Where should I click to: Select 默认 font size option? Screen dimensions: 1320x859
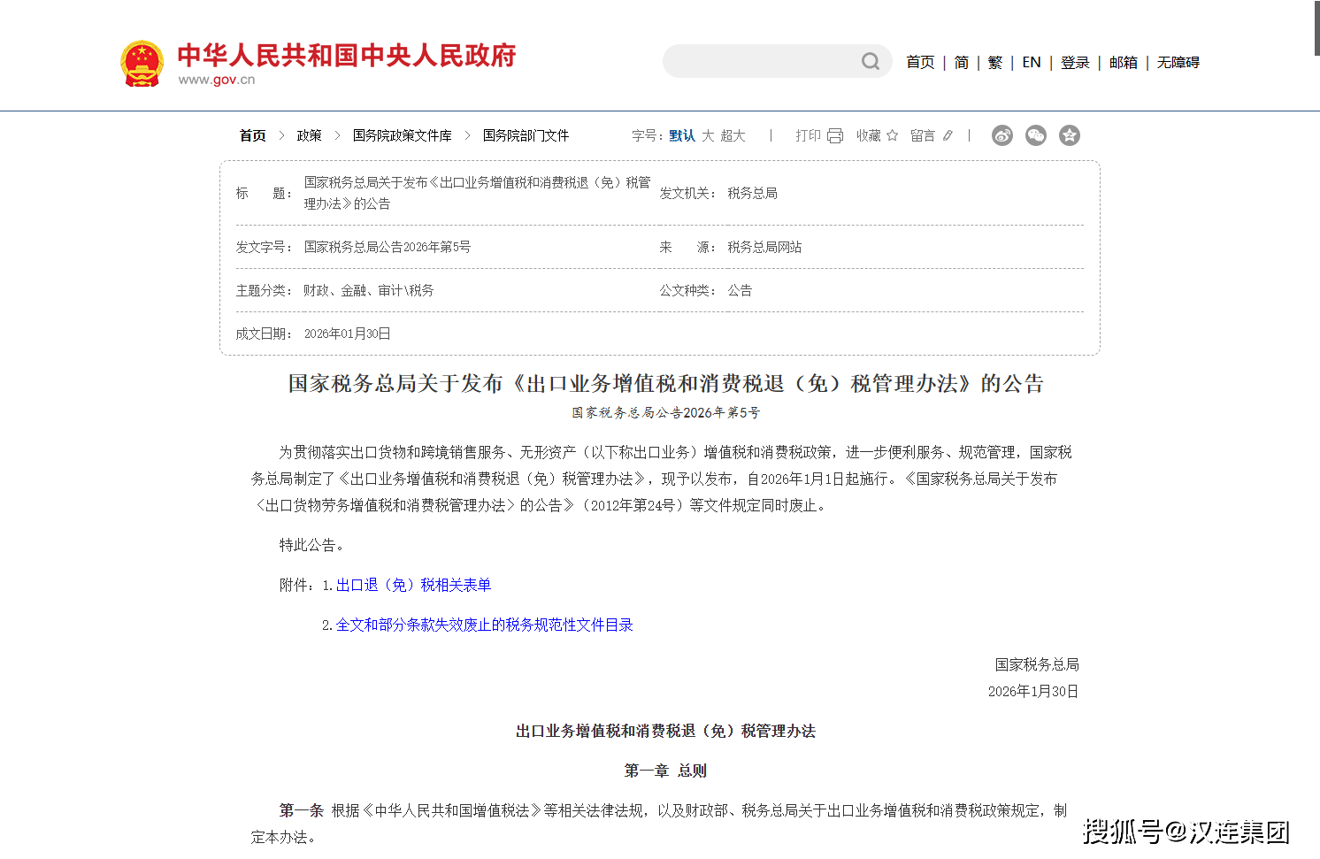click(681, 135)
